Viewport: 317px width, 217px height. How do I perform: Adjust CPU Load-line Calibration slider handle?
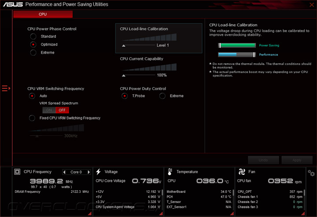124,46
